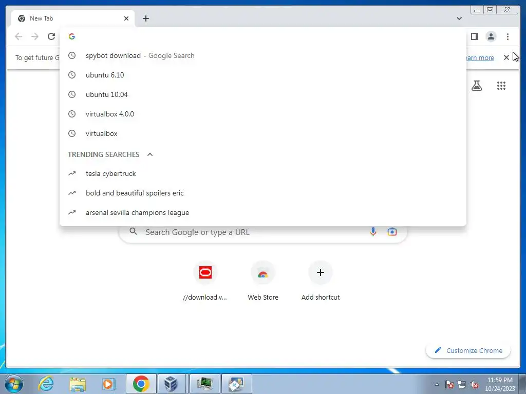Open the tab search chevron
Viewport: 526px width, 394px height.
pos(459,18)
